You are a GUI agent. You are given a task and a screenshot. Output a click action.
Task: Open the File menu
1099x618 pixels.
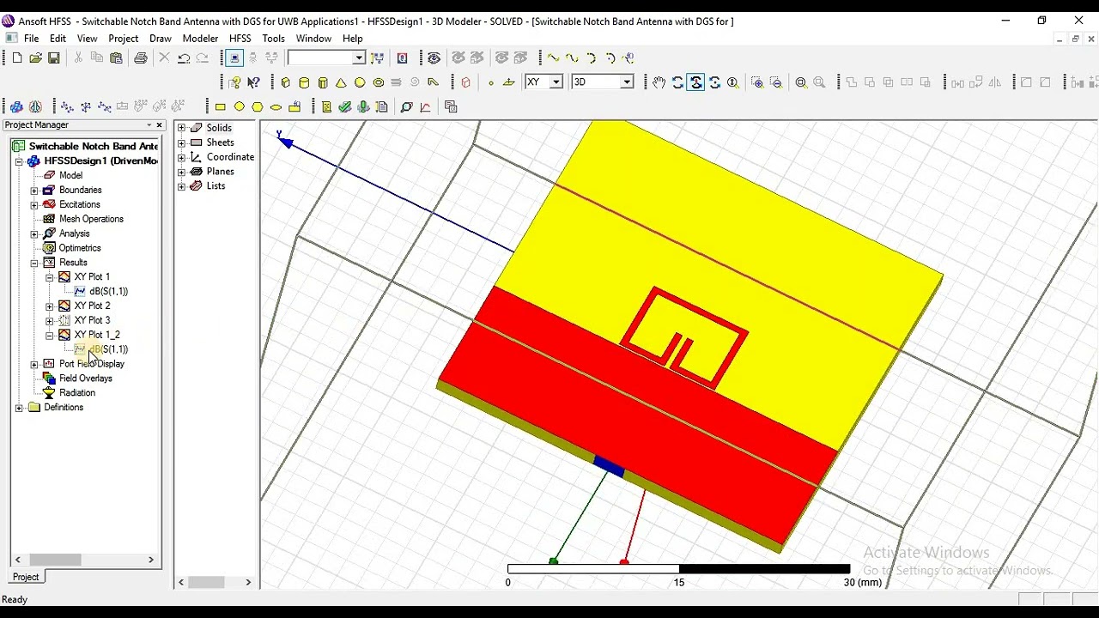31,39
